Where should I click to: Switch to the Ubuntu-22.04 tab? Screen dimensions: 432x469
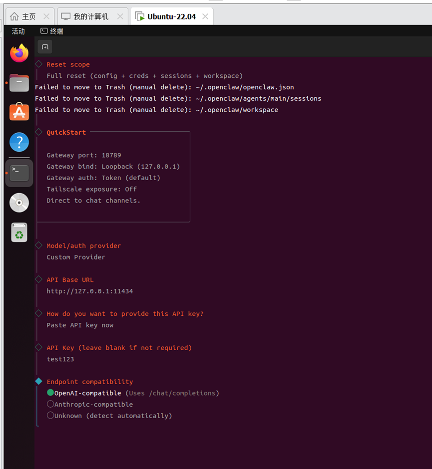tap(171, 16)
